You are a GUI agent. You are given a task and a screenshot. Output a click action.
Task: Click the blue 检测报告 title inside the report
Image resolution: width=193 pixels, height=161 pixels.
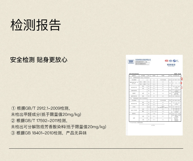(x=171, y=65)
